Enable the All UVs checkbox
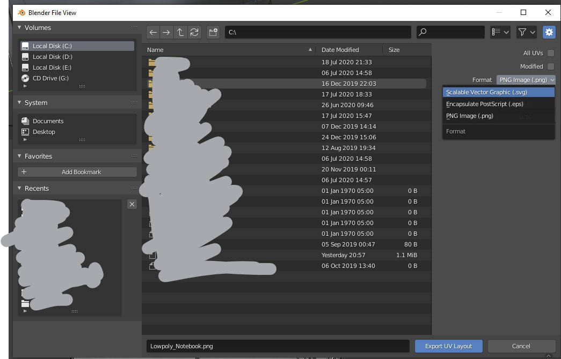This screenshot has height=359, width=561. tap(551, 53)
